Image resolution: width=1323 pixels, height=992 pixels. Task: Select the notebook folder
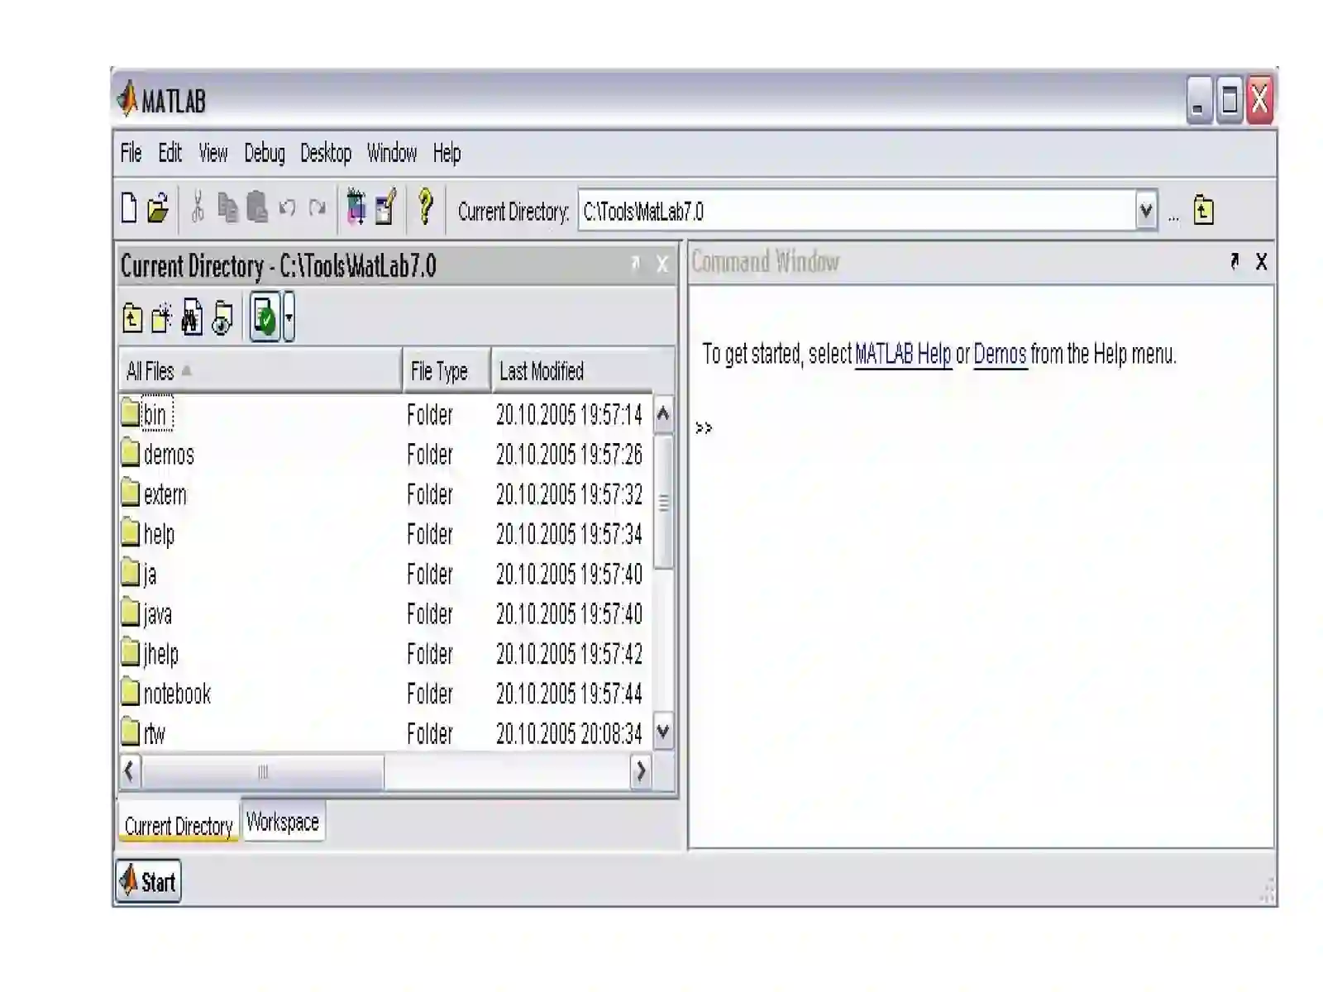tap(167, 694)
